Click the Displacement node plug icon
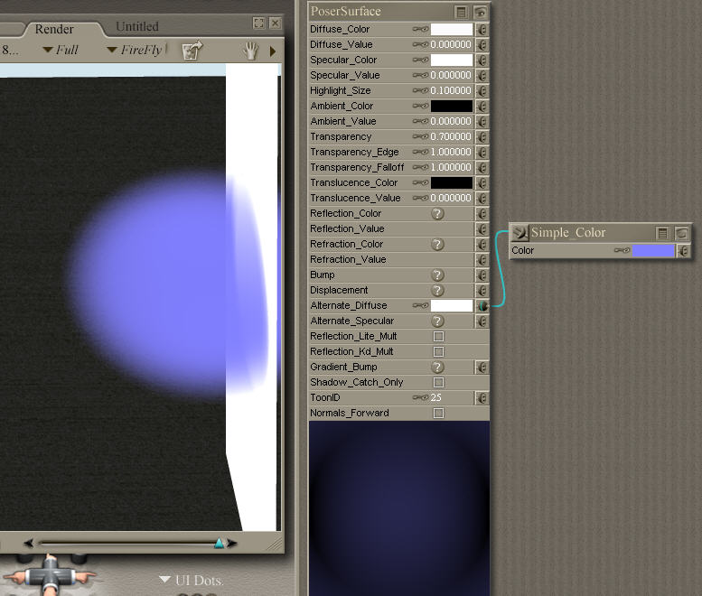Viewport: 702px width, 596px height. pos(482,291)
